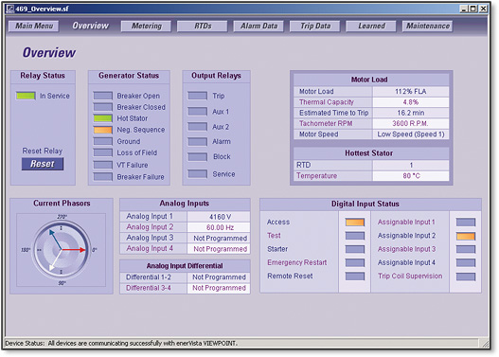The width and height of the screenshot is (499, 357).
Task: Click the window resize grip in status bar
Action: pyautogui.click(x=485, y=344)
